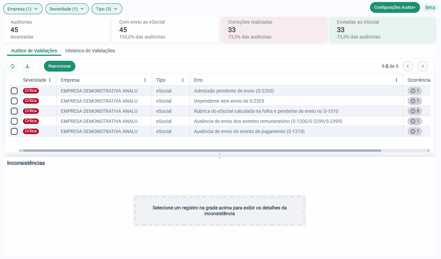
Task: Check the Rubrica do eSocial row
Action: coord(14,111)
